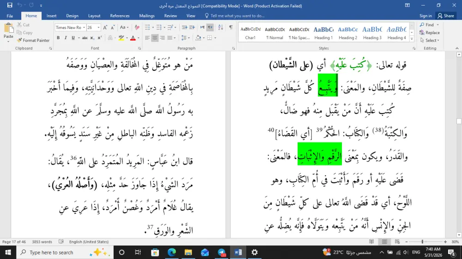Viewport: 462px width, 259px height.
Task: Click the Save icon in the title bar
Action: tap(10, 5)
